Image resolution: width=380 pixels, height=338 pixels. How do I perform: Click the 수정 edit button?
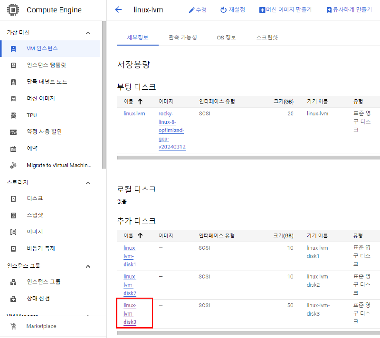[x=198, y=10]
